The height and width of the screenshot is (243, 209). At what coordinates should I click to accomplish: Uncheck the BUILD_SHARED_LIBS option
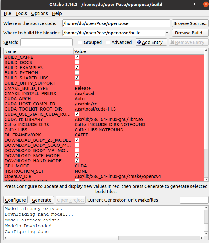tap(77, 78)
